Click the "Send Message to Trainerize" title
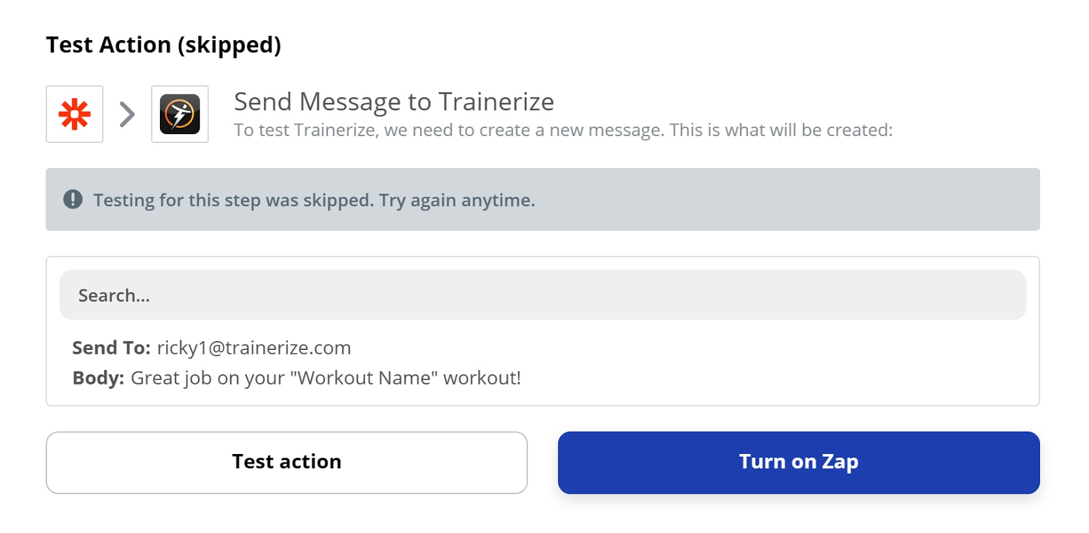The image size is (1089, 533). click(x=394, y=101)
